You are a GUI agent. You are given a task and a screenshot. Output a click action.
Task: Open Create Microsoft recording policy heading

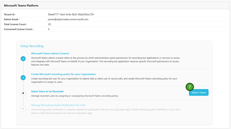click(63, 74)
